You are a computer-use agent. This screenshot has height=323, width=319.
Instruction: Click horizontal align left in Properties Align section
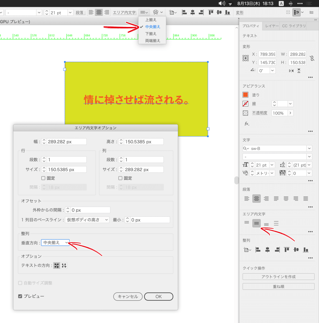[258, 250]
